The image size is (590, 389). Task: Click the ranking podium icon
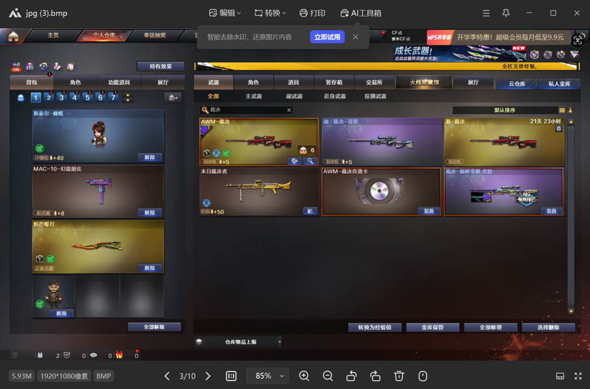(29, 67)
